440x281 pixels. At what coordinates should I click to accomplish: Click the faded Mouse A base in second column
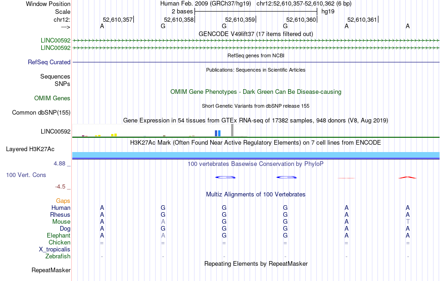click(x=163, y=222)
